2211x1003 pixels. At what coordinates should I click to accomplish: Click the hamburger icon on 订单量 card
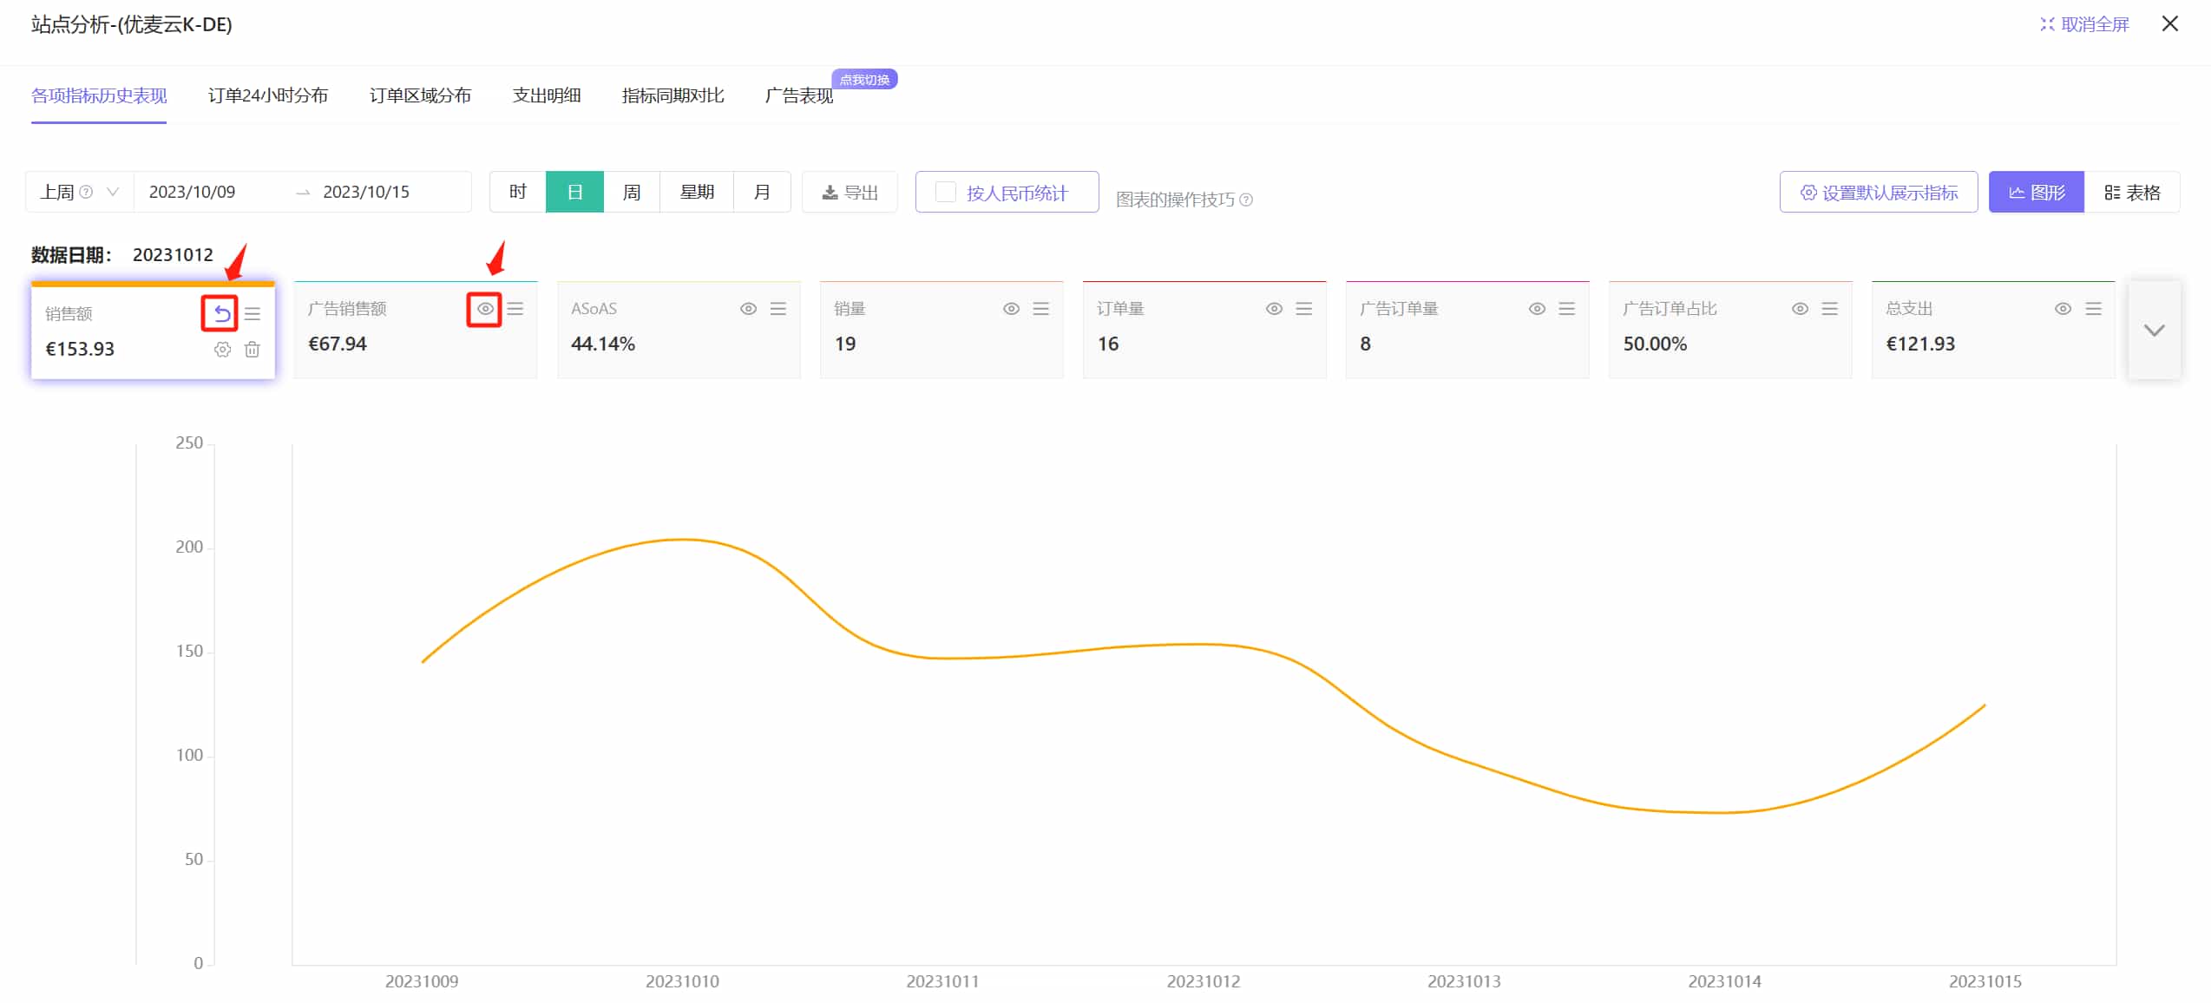coord(1304,309)
